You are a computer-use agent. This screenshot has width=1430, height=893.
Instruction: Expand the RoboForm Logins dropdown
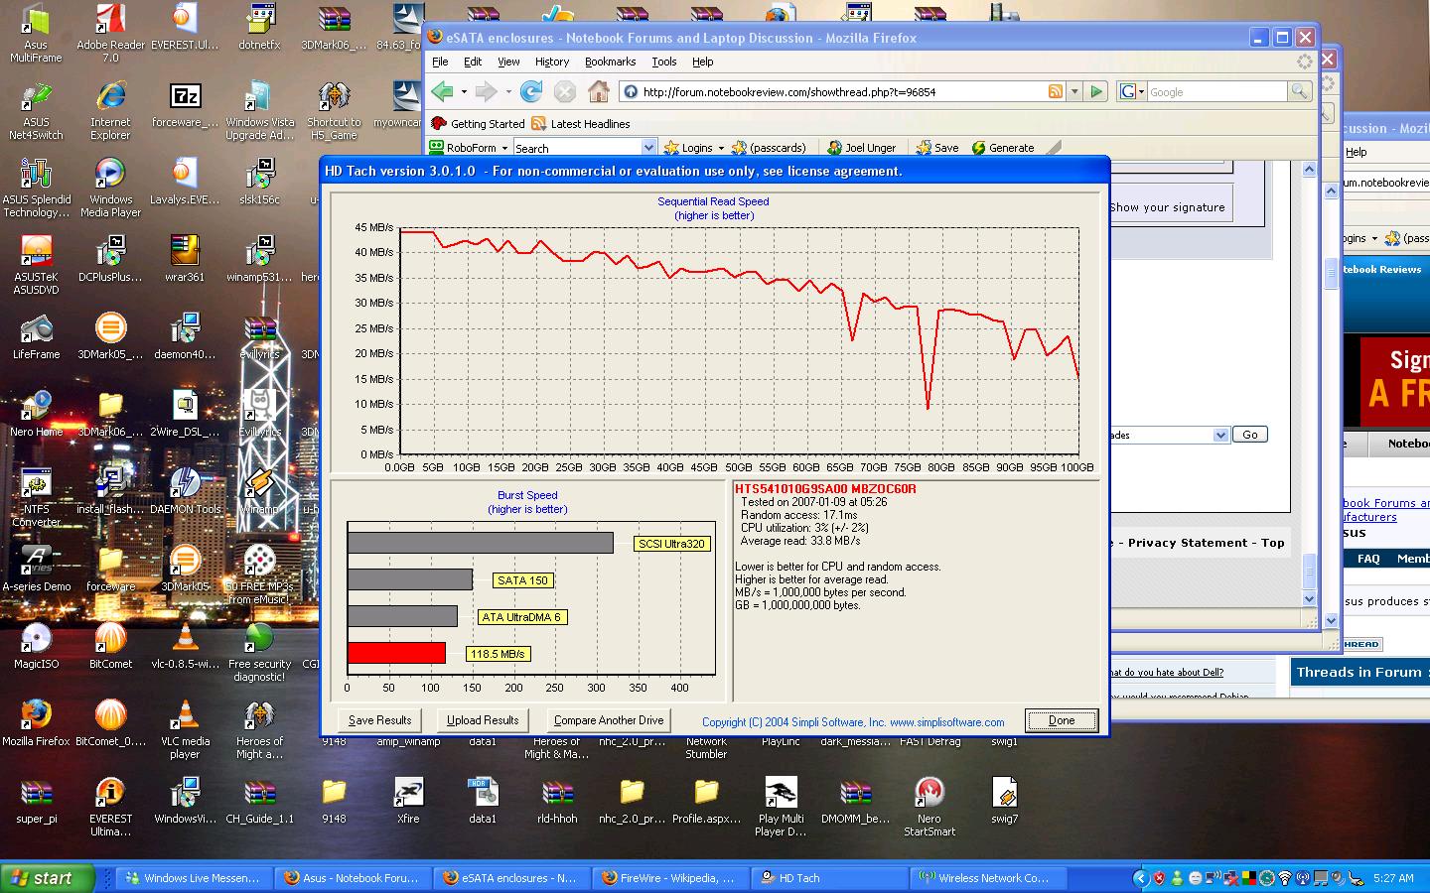[721, 148]
